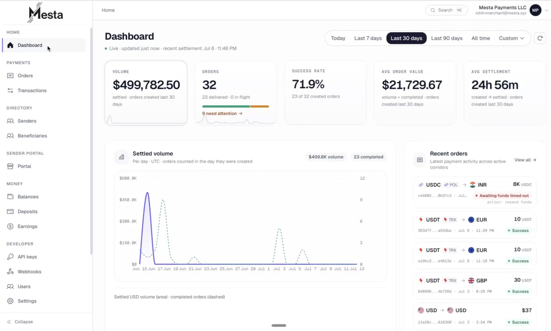The image size is (551, 331).
Task: Click the '9 need attention' link
Action: (x=222, y=114)
